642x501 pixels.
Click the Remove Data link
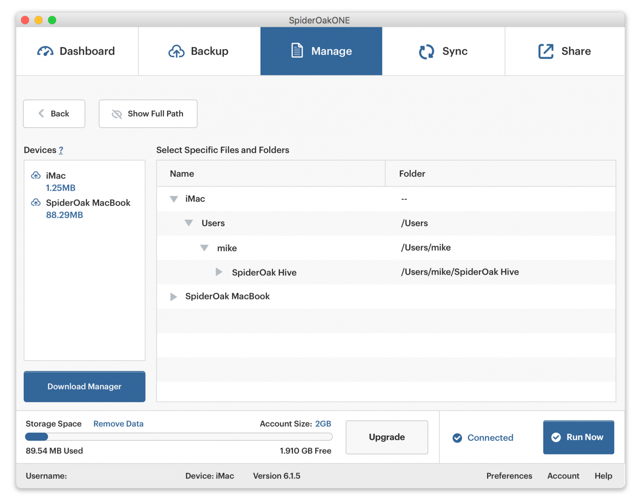coord(118,424)
